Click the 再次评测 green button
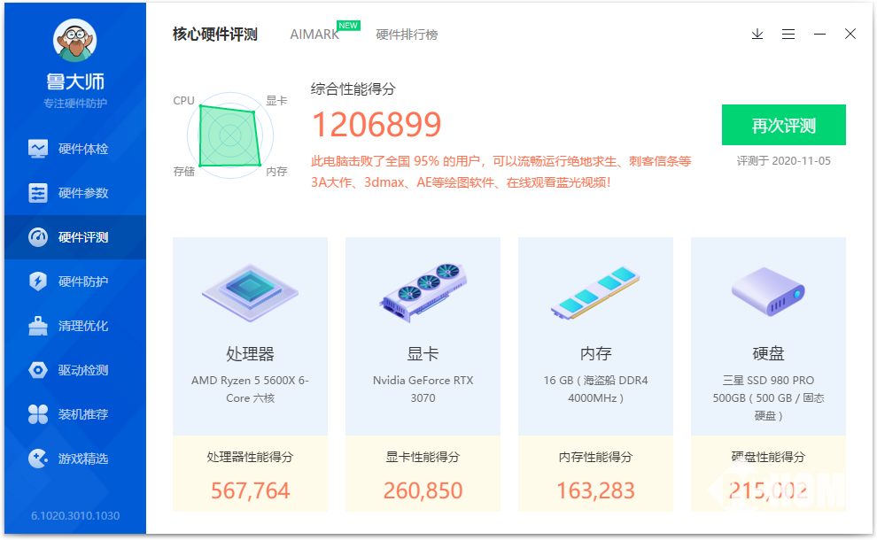877x540 pixels. point(784,125)
